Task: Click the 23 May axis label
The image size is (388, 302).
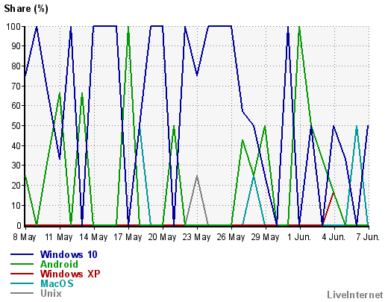Action: tap(196, 237)
